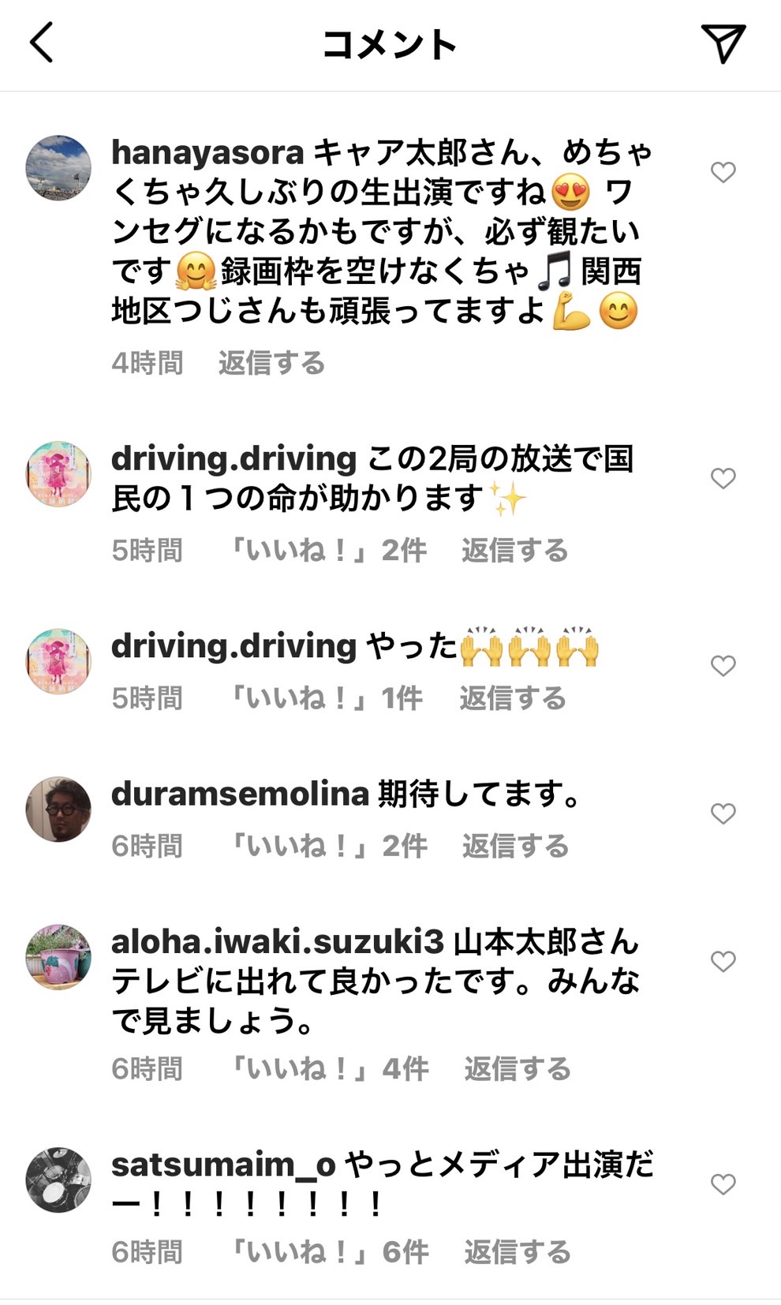Open aloha.iwaki.suzuki3's flower pot avatar

(x=58, y=957)
